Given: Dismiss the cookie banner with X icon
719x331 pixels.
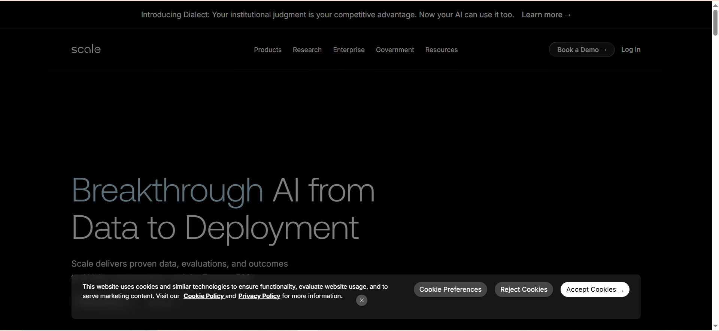Looking at the screenshot, I should click(x=362, y=300).
